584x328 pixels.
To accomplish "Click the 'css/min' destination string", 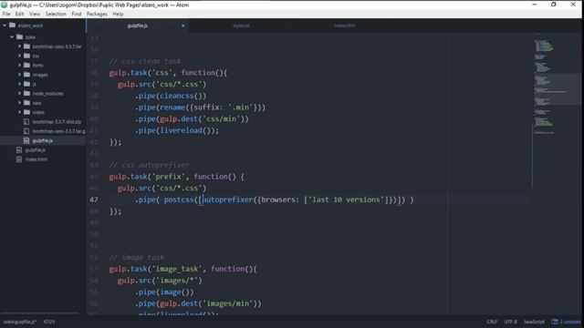I will pos(221,119).
